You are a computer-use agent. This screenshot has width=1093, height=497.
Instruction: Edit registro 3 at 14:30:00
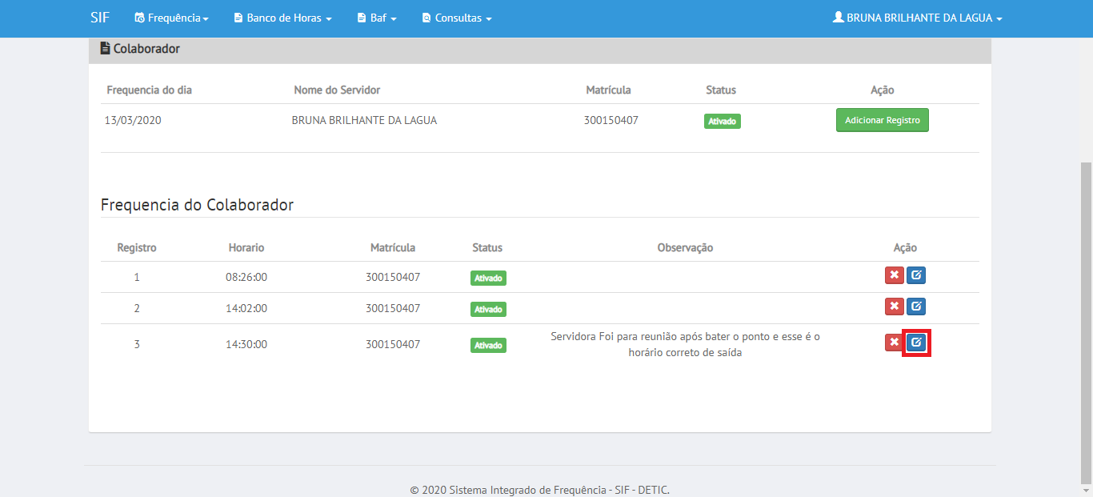click(x=916, y=343)
